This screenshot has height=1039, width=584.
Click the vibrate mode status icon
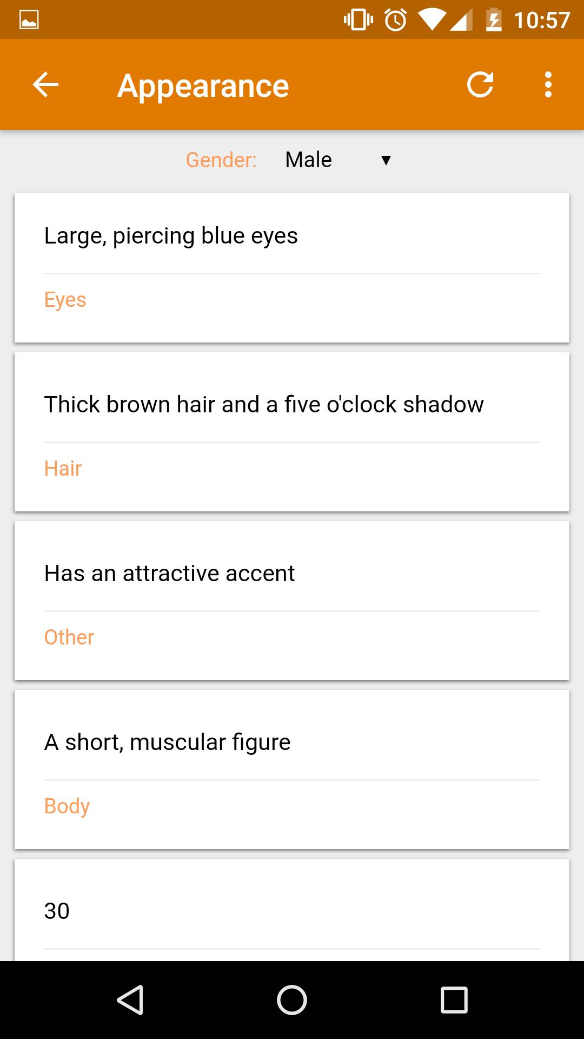click(x=357, y=19)
